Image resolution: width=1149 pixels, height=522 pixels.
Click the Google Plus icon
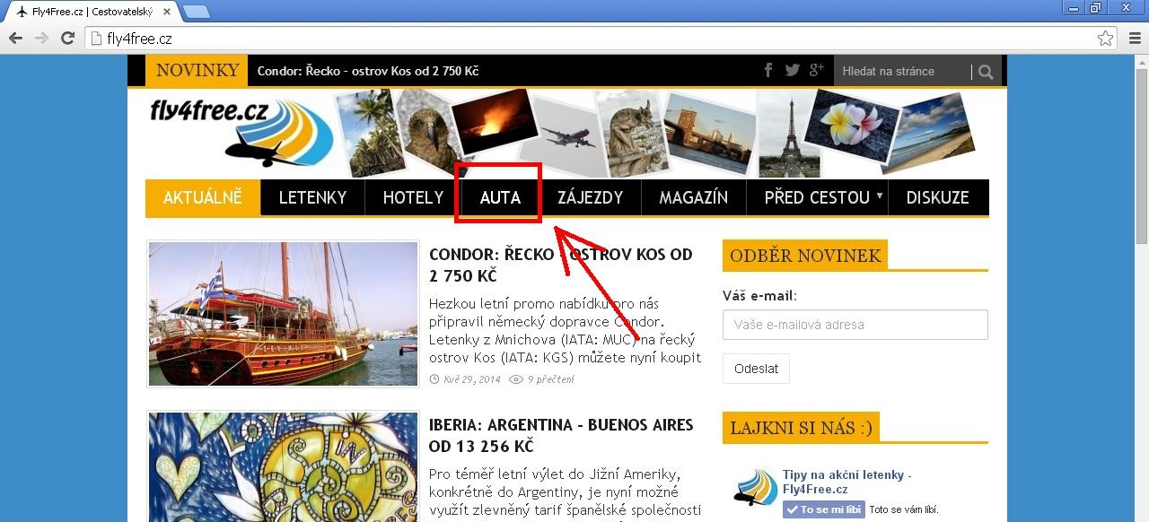[816, 71]
